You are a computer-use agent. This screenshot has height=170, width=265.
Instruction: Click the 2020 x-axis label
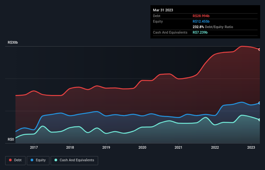click(x=142, y=147)
